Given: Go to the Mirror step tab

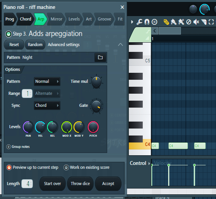Looking at the screenshot, I should pyautogui.click(x=56, y=19).
